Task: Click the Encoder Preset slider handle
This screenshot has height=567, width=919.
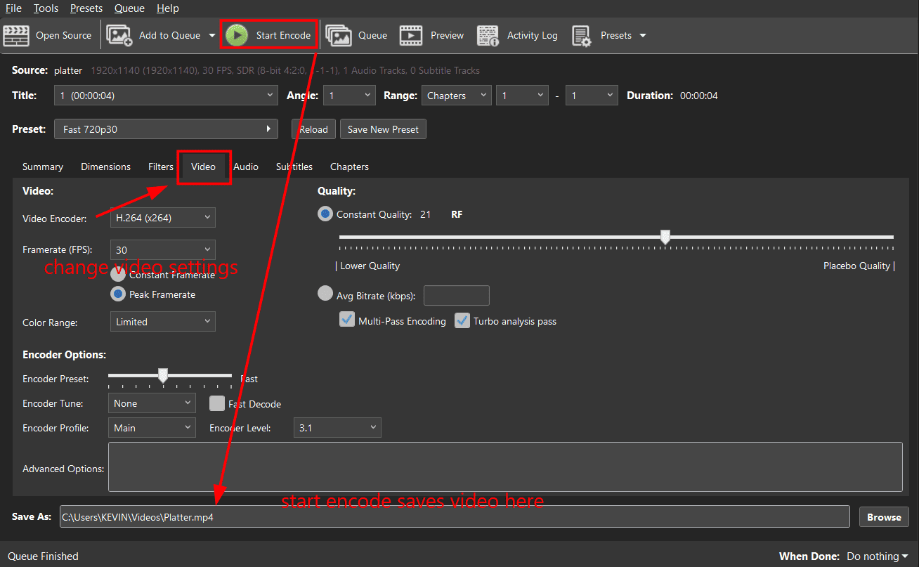Action: click(163, 376)
